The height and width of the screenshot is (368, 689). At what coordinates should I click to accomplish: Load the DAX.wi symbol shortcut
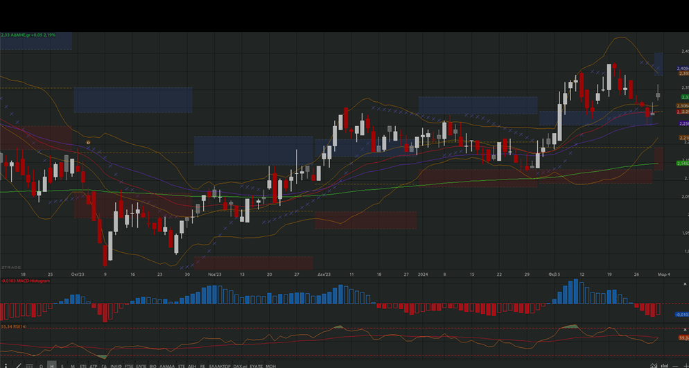pyautogui.click(x=241, y=366)
